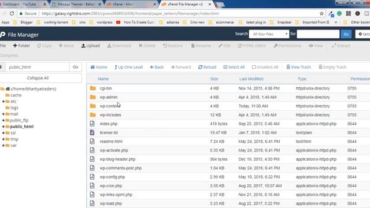Viewport: 370px width, 208px height.
Task: Click the Restore toolbar action
Action: [x=172, y=46]
